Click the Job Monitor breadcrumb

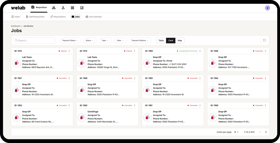point(28,26)
